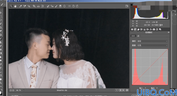Select the Graduated Filter tool
The image size is (177, 96).
pyautogui.click(x=60, y=6)
